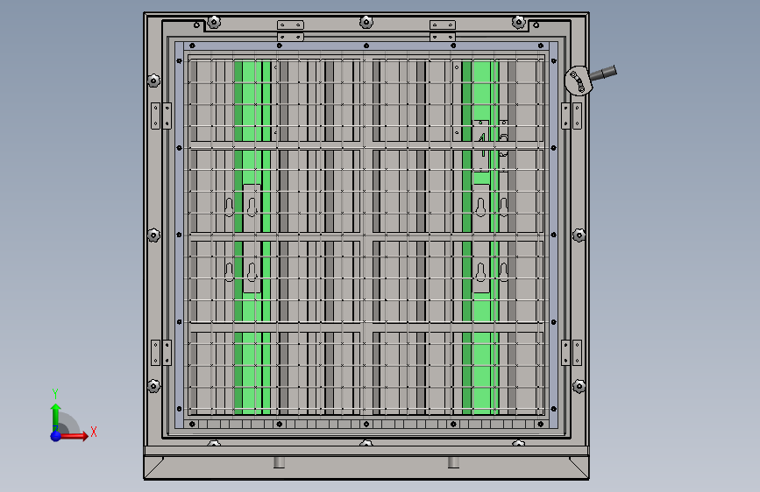Pick the knob at middle of right frame edge
The width and height of the screenshot is (760, 492).
coord(579,235)
